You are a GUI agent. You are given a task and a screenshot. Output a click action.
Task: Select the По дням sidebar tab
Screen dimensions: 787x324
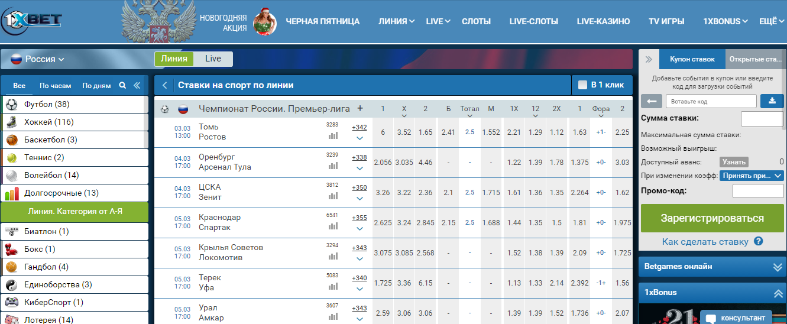click(96, 86)
